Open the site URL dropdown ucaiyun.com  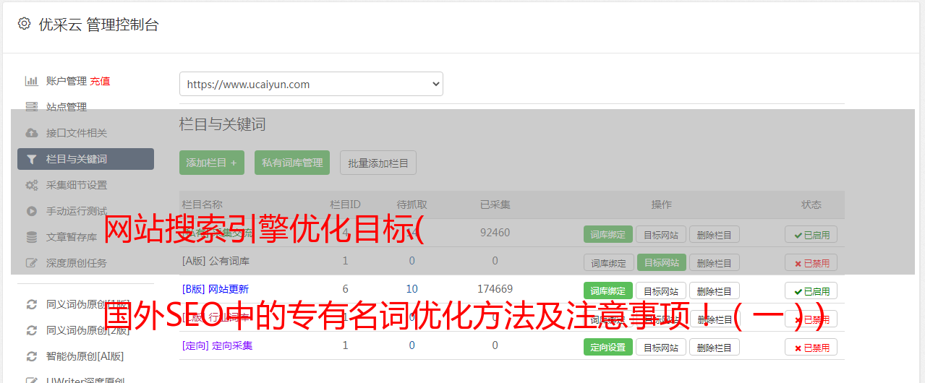tap(311, 84)
